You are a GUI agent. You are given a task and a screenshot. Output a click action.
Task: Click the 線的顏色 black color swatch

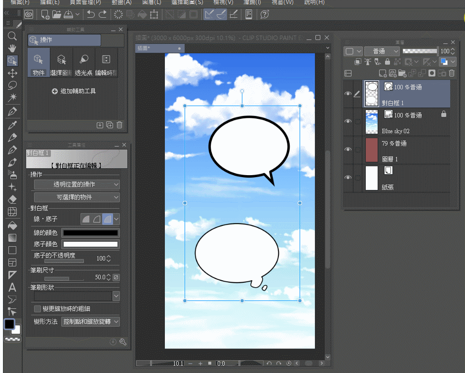tap(90, 233)
